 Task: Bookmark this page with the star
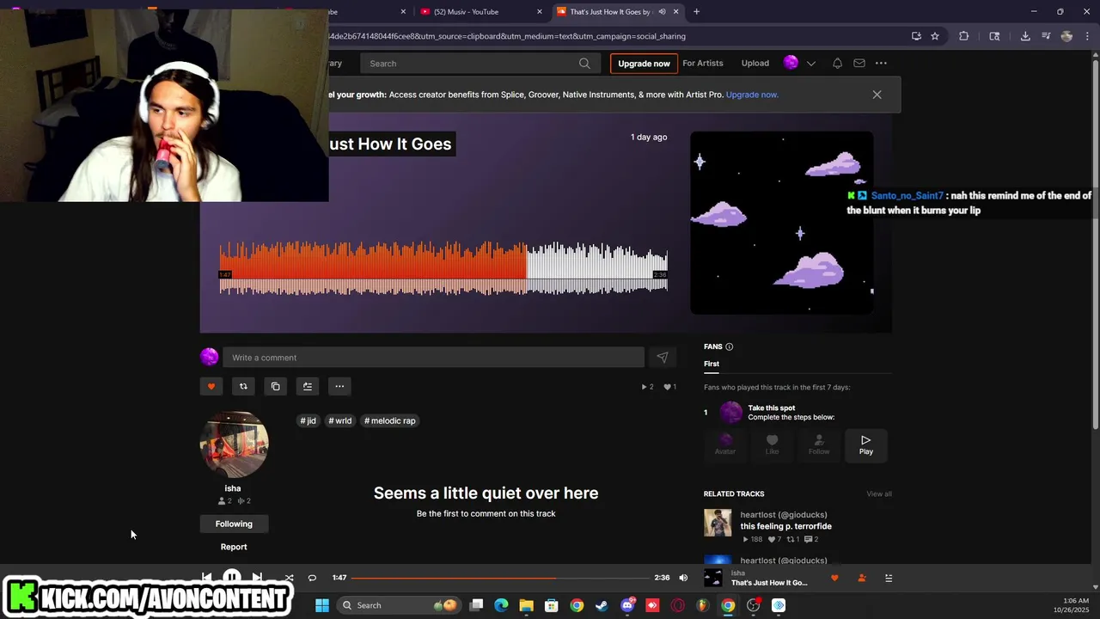(x=935, y=36)
